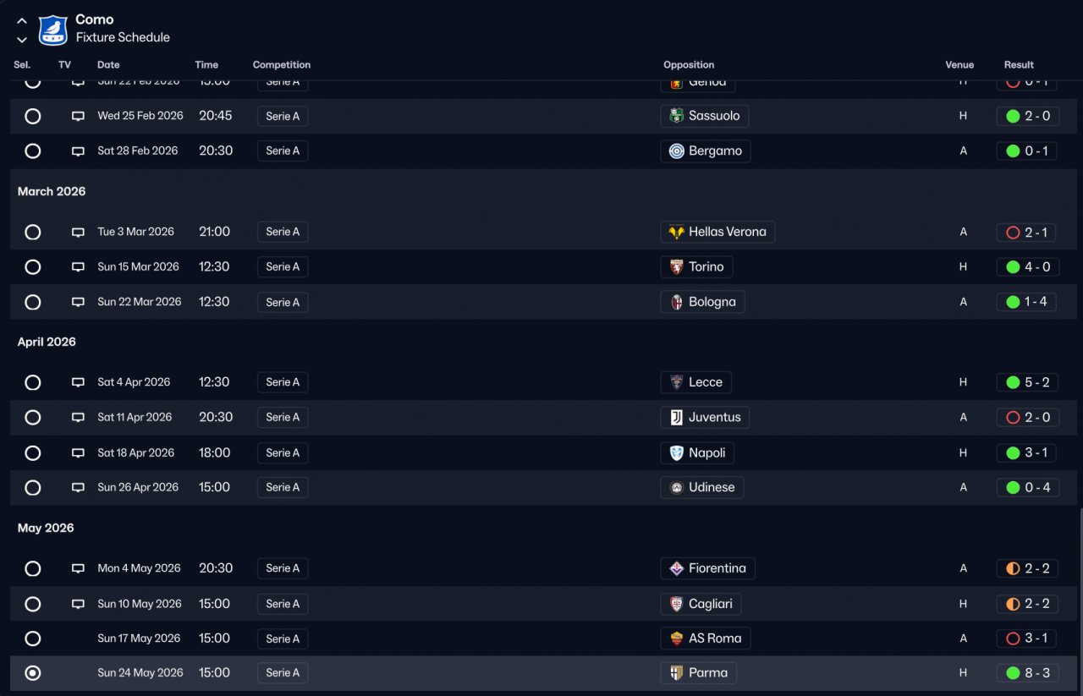Screen dimensions: 1083x696
Task: Click the TV icon for Sassuolo match
Action: (x=78, y=117)
